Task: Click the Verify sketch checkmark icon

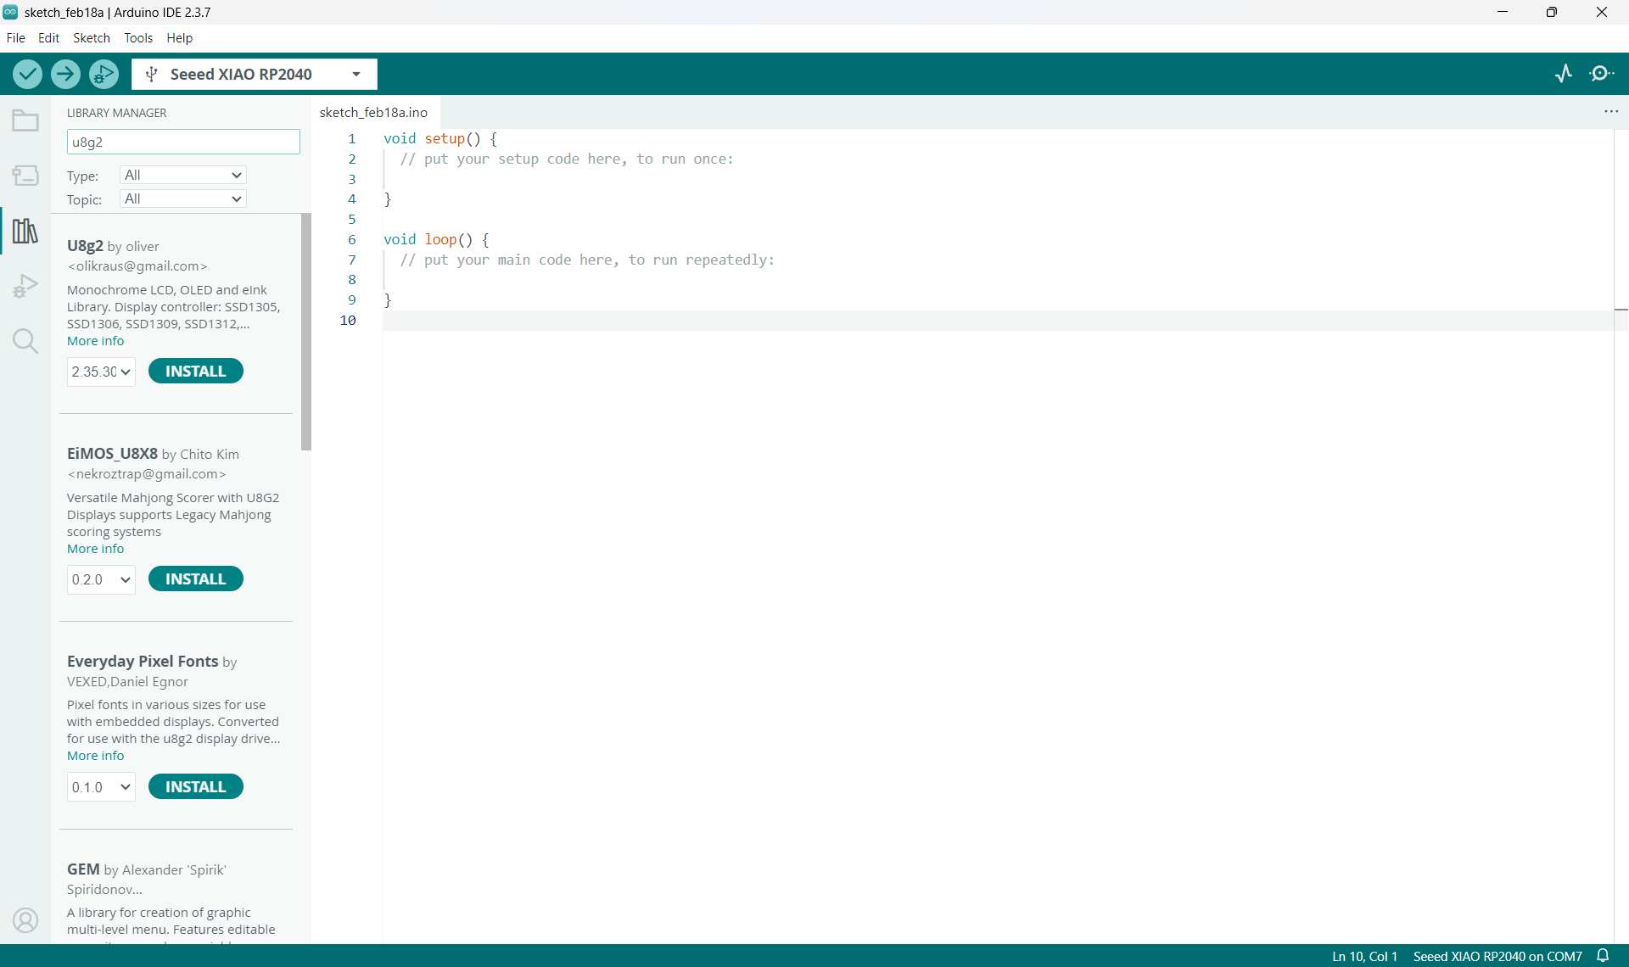Action: tap(27, 75)
